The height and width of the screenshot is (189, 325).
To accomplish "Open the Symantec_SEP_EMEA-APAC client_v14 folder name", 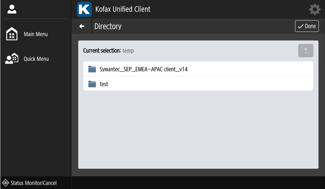I will pos(144,69).
